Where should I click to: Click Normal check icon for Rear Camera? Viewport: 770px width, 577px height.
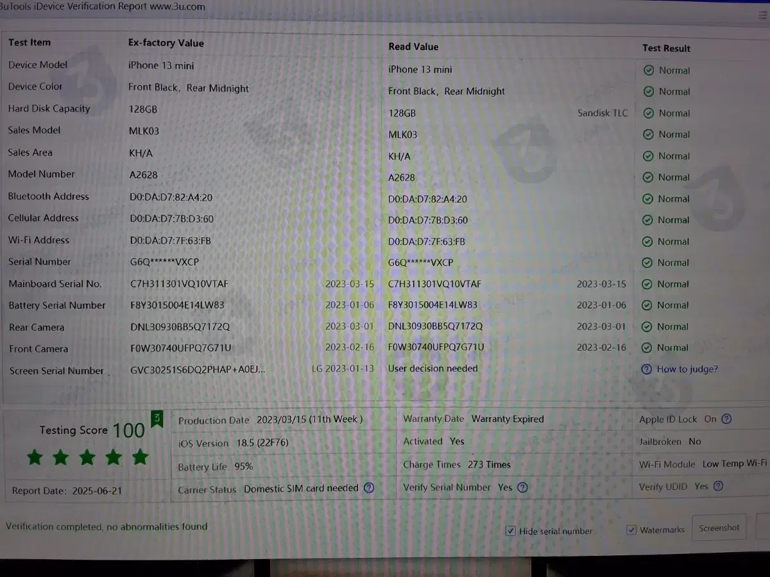[647, 326]
